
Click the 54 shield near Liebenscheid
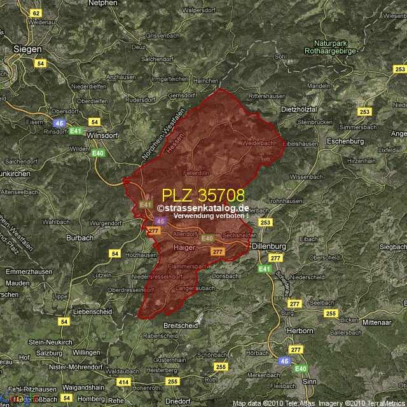pos(64,322)
